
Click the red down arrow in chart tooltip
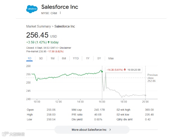125,69
